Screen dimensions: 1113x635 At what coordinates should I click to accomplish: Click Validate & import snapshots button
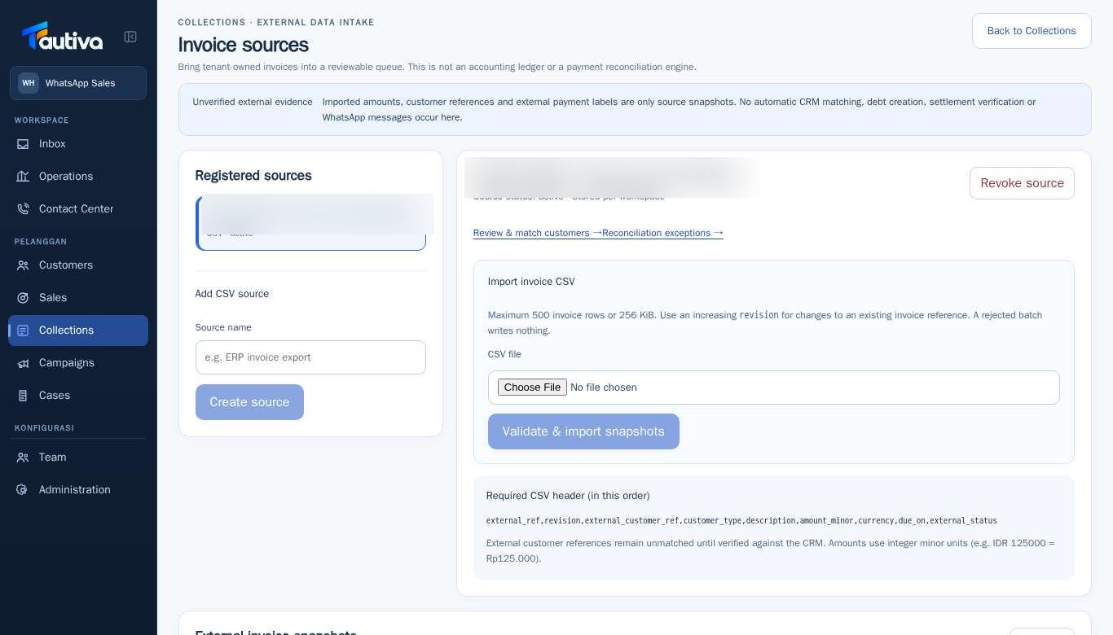(583, 431)
